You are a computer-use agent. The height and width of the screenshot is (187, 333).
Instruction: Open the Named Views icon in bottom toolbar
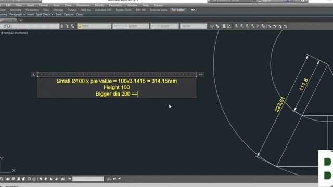[2, 179]
